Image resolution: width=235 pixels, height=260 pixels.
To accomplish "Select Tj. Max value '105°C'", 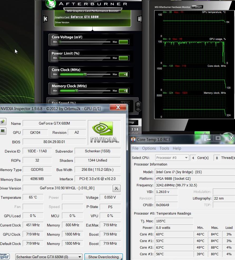I will pos(174,221).
